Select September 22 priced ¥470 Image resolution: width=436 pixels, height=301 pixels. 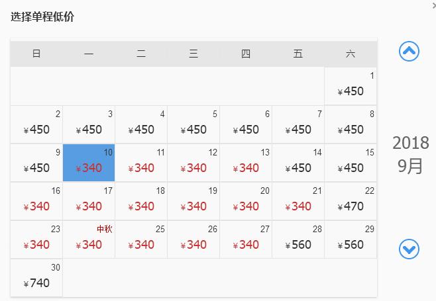[351, 201]
